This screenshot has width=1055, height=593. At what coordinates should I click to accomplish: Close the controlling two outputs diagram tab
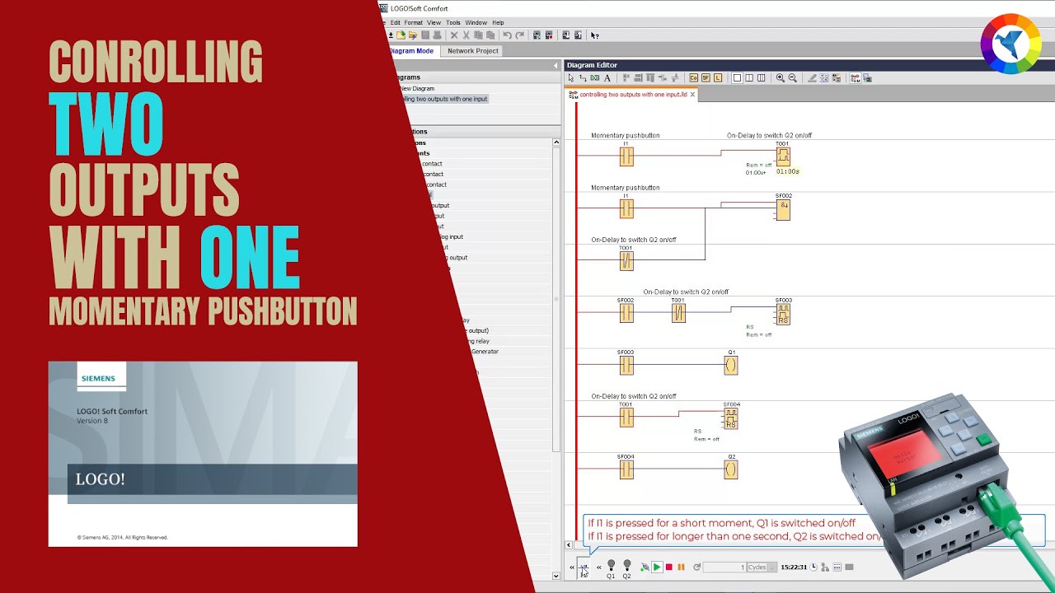pyautogui.click(x=692, y=95)
